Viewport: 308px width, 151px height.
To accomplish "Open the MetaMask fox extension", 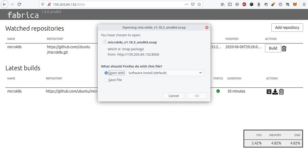I will [x=295, y=4].
